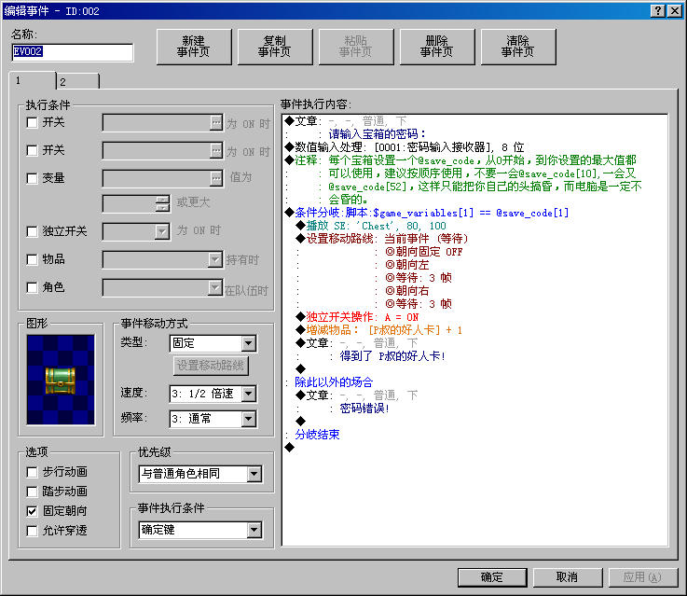Click ellipsis button beside 变量 field
Screen dimensions: 687x596
pyautogui.click(x=216, y=178)
